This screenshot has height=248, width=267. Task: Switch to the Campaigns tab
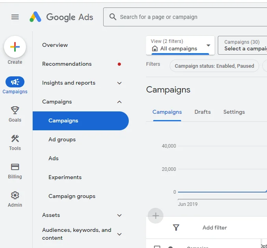tap(167, 112)
